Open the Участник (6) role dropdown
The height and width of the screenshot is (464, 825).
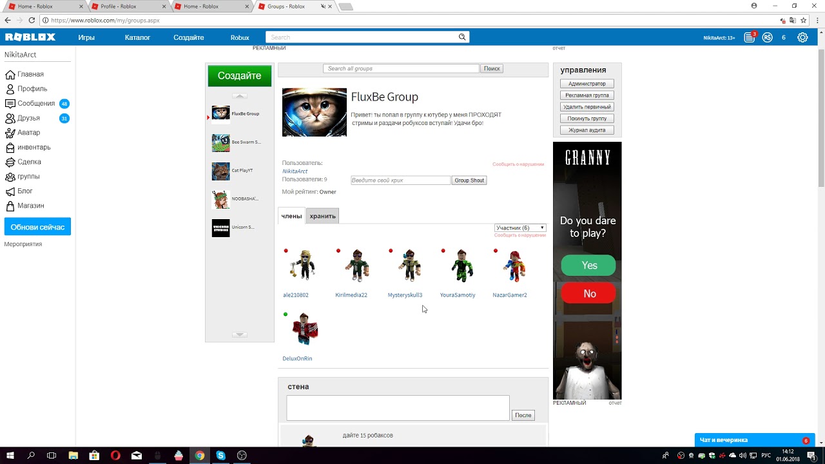(520, 227)
